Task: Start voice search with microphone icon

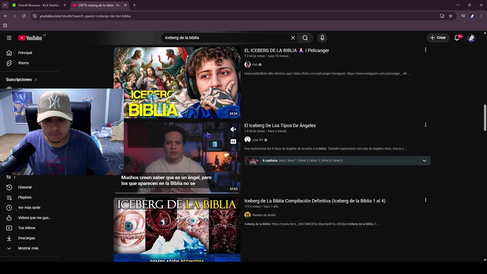Action: [x=322, y=38]
